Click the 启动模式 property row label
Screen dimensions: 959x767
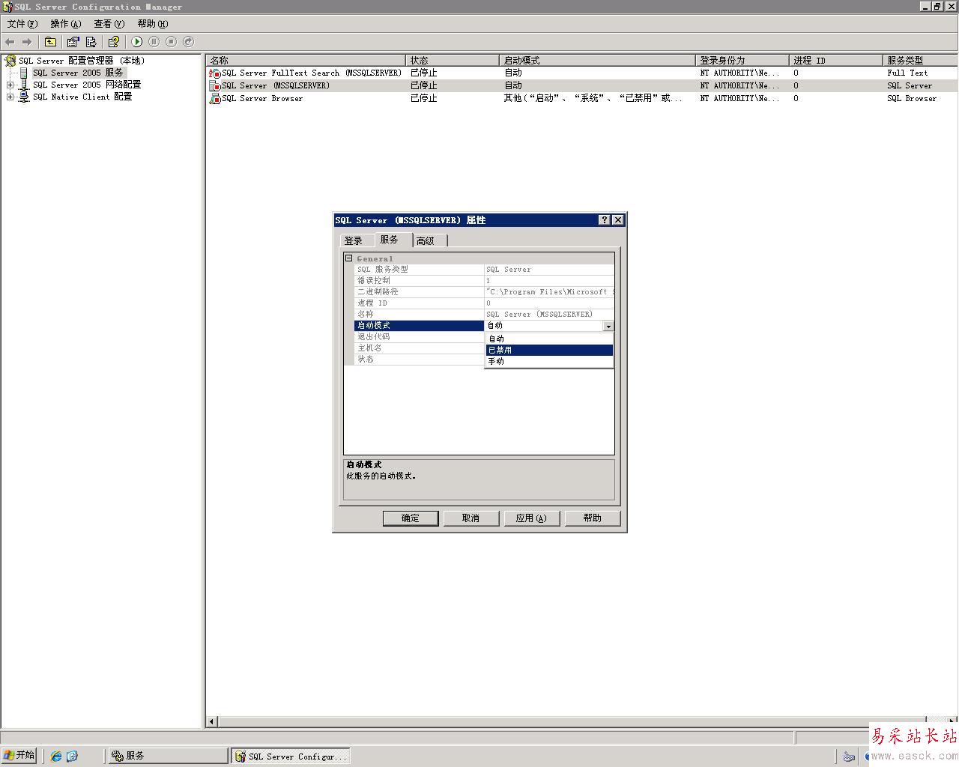[x=419, y=326]
